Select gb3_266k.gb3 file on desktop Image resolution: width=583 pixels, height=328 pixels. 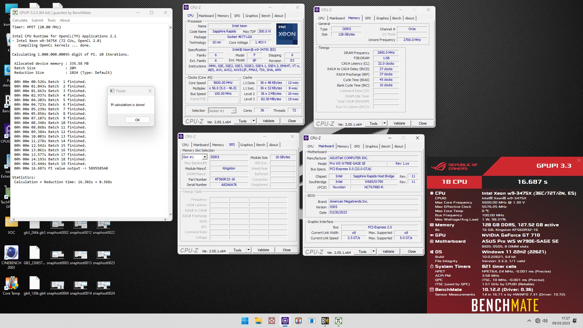pos(34,227)
